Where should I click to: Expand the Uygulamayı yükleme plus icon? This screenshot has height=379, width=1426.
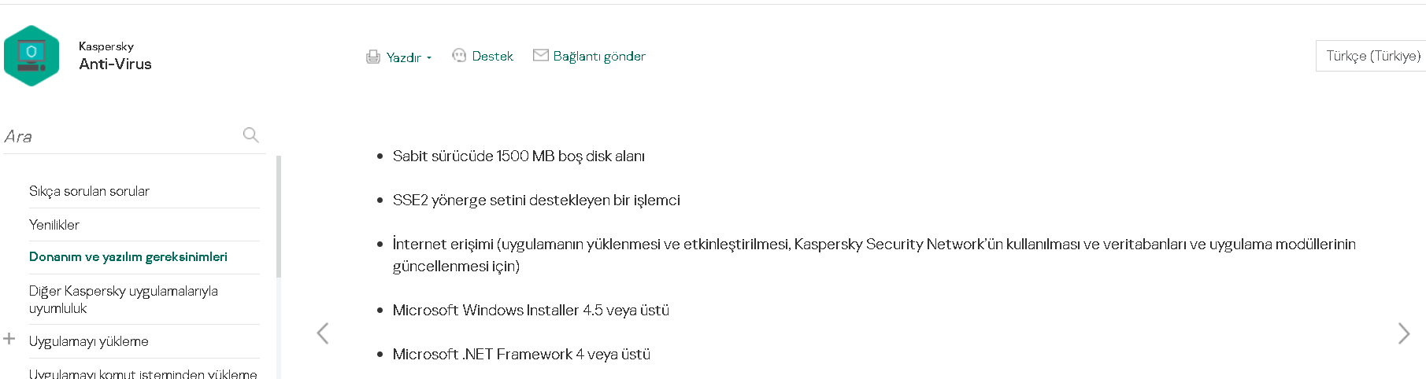(x=9, y=339)
